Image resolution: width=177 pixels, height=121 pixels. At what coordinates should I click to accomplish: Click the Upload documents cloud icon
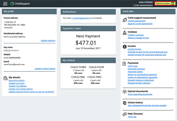pos(124,92)
